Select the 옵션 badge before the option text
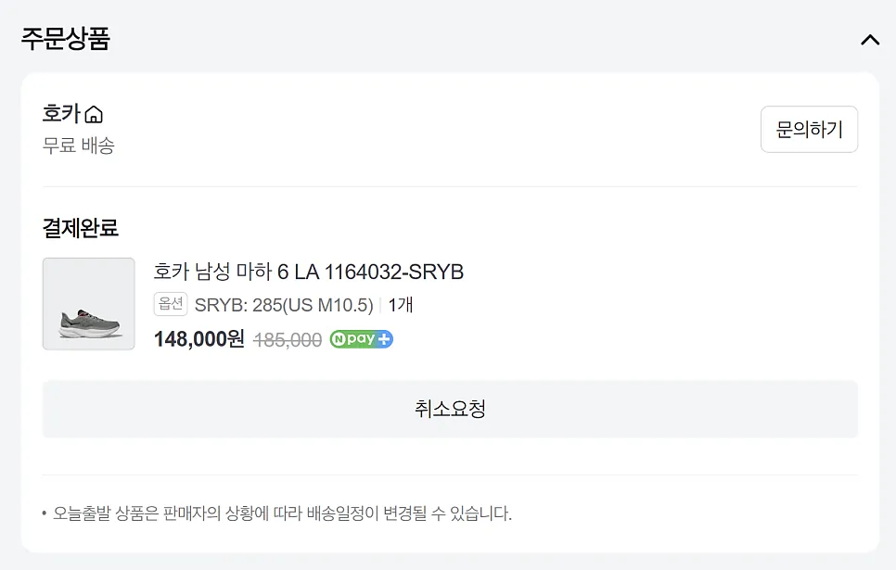This screenshot has height=570, width=896. (171, 304)
